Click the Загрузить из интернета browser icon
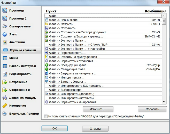This screenshot has height=134, width=170. point(47,73)
